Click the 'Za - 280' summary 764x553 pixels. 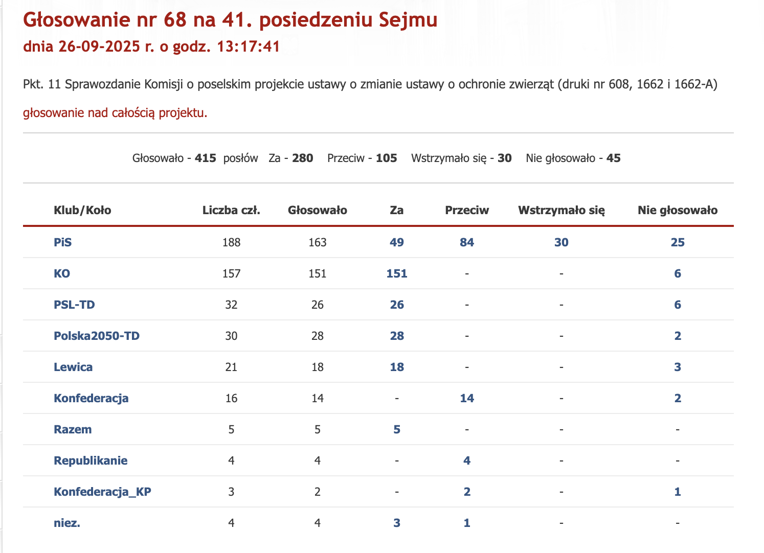pyautogui.click(x=291, y=158)
